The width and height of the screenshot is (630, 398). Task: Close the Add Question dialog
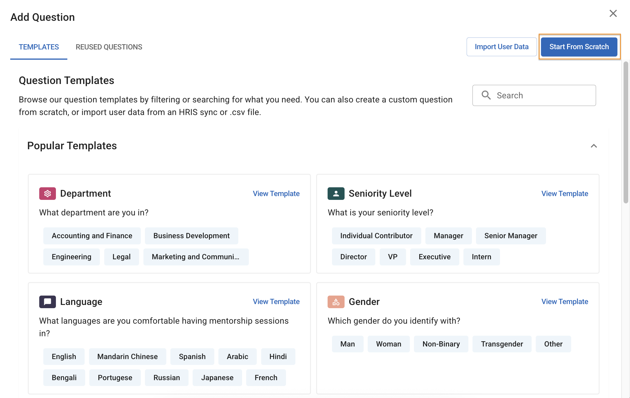pos(613,13)
